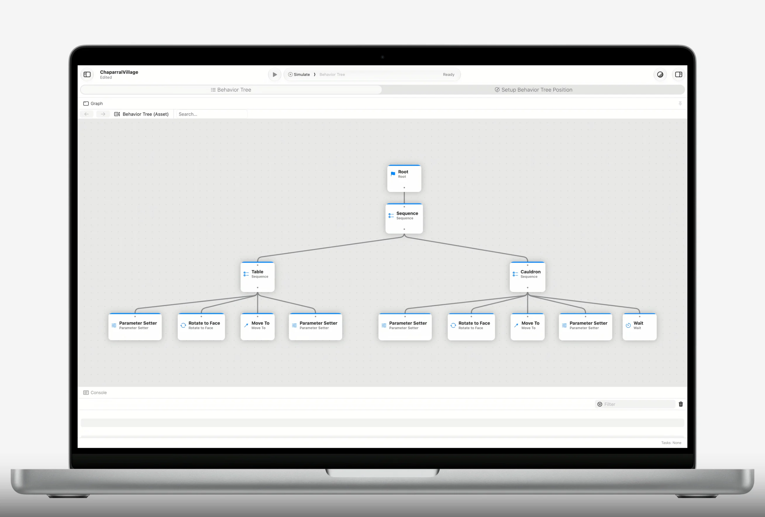Screen dimensions: 765x517
Task: Toggle the right inspector panel icon
Action: 678,75
